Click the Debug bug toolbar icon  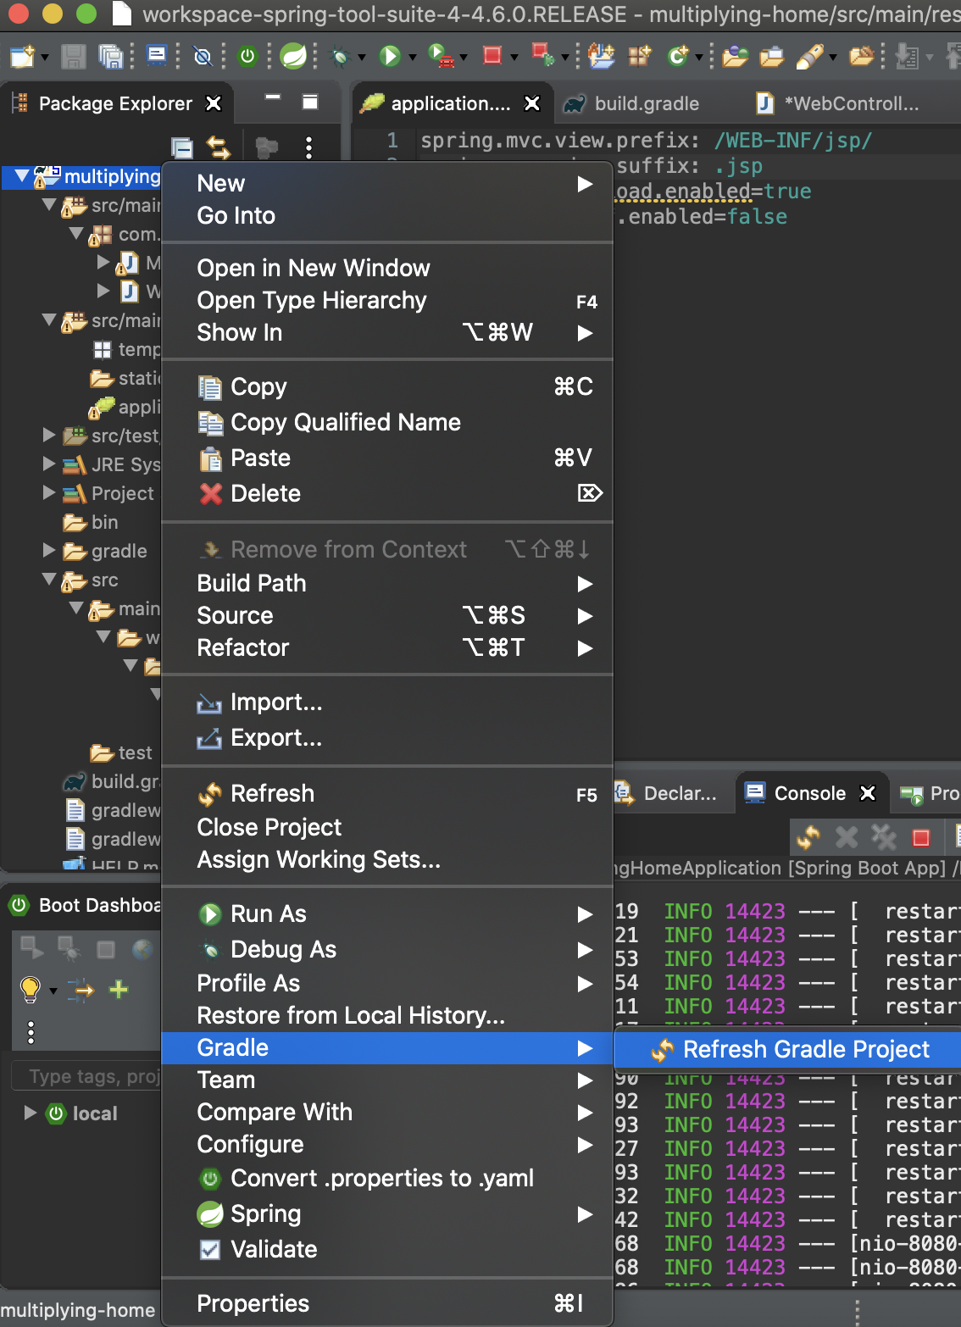[340, 57]
